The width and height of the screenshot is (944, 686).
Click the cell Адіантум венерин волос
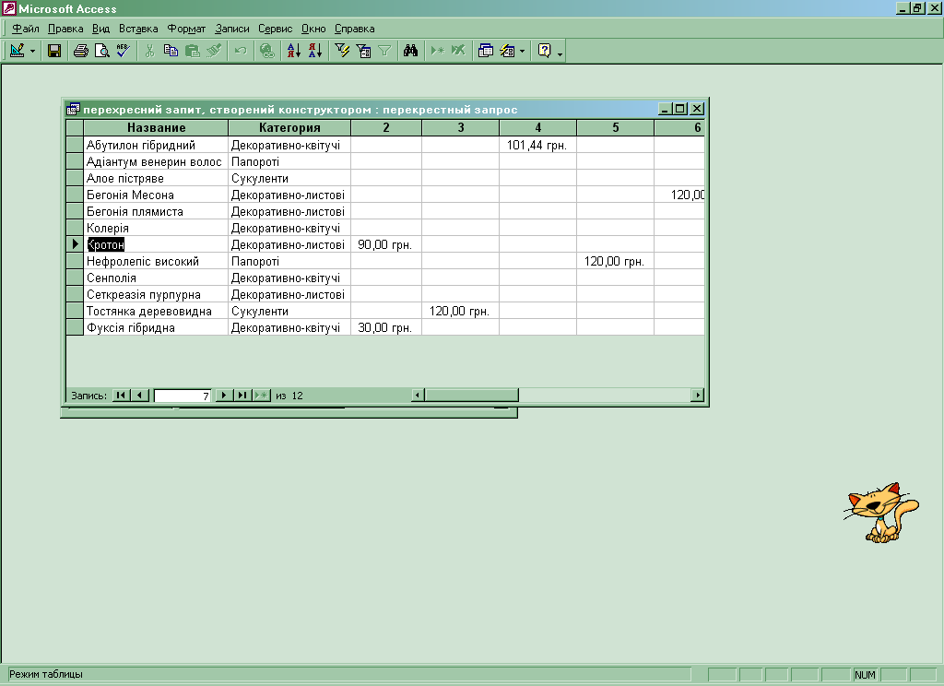point(156,161)
